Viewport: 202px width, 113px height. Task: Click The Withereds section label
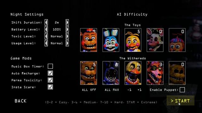pyautogui.click(x=133, y=58)
